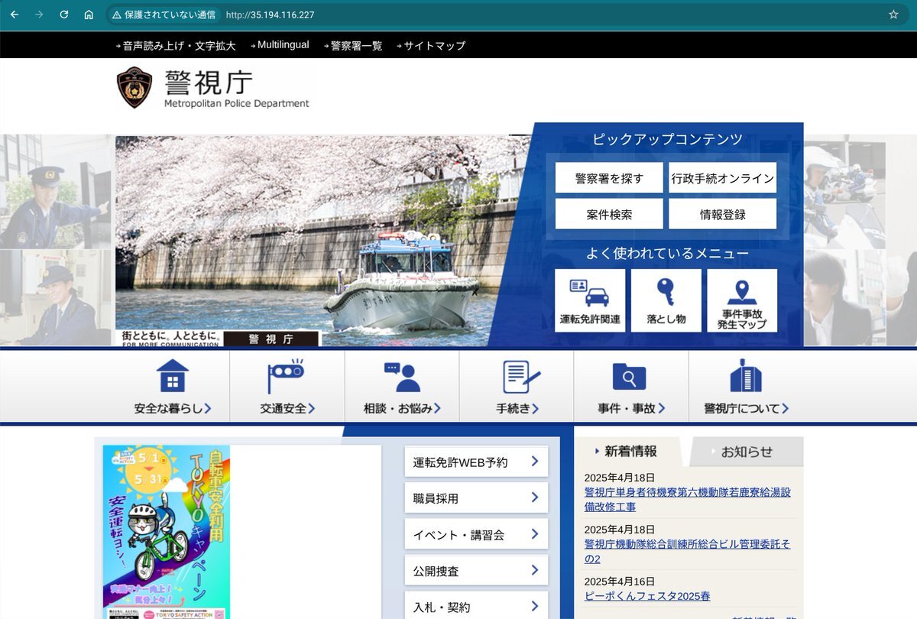Open the 交通安全 menu label

(287, 409)
